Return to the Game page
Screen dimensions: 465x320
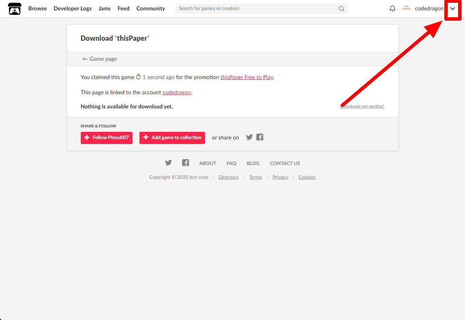tap(99, 59)
